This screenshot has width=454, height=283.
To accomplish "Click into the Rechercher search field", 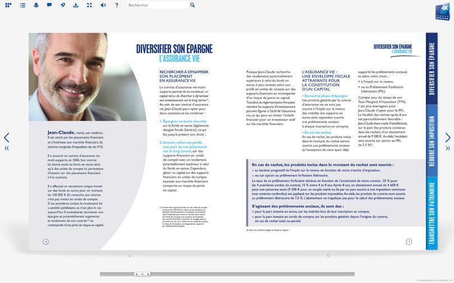I will click(157, 5).
